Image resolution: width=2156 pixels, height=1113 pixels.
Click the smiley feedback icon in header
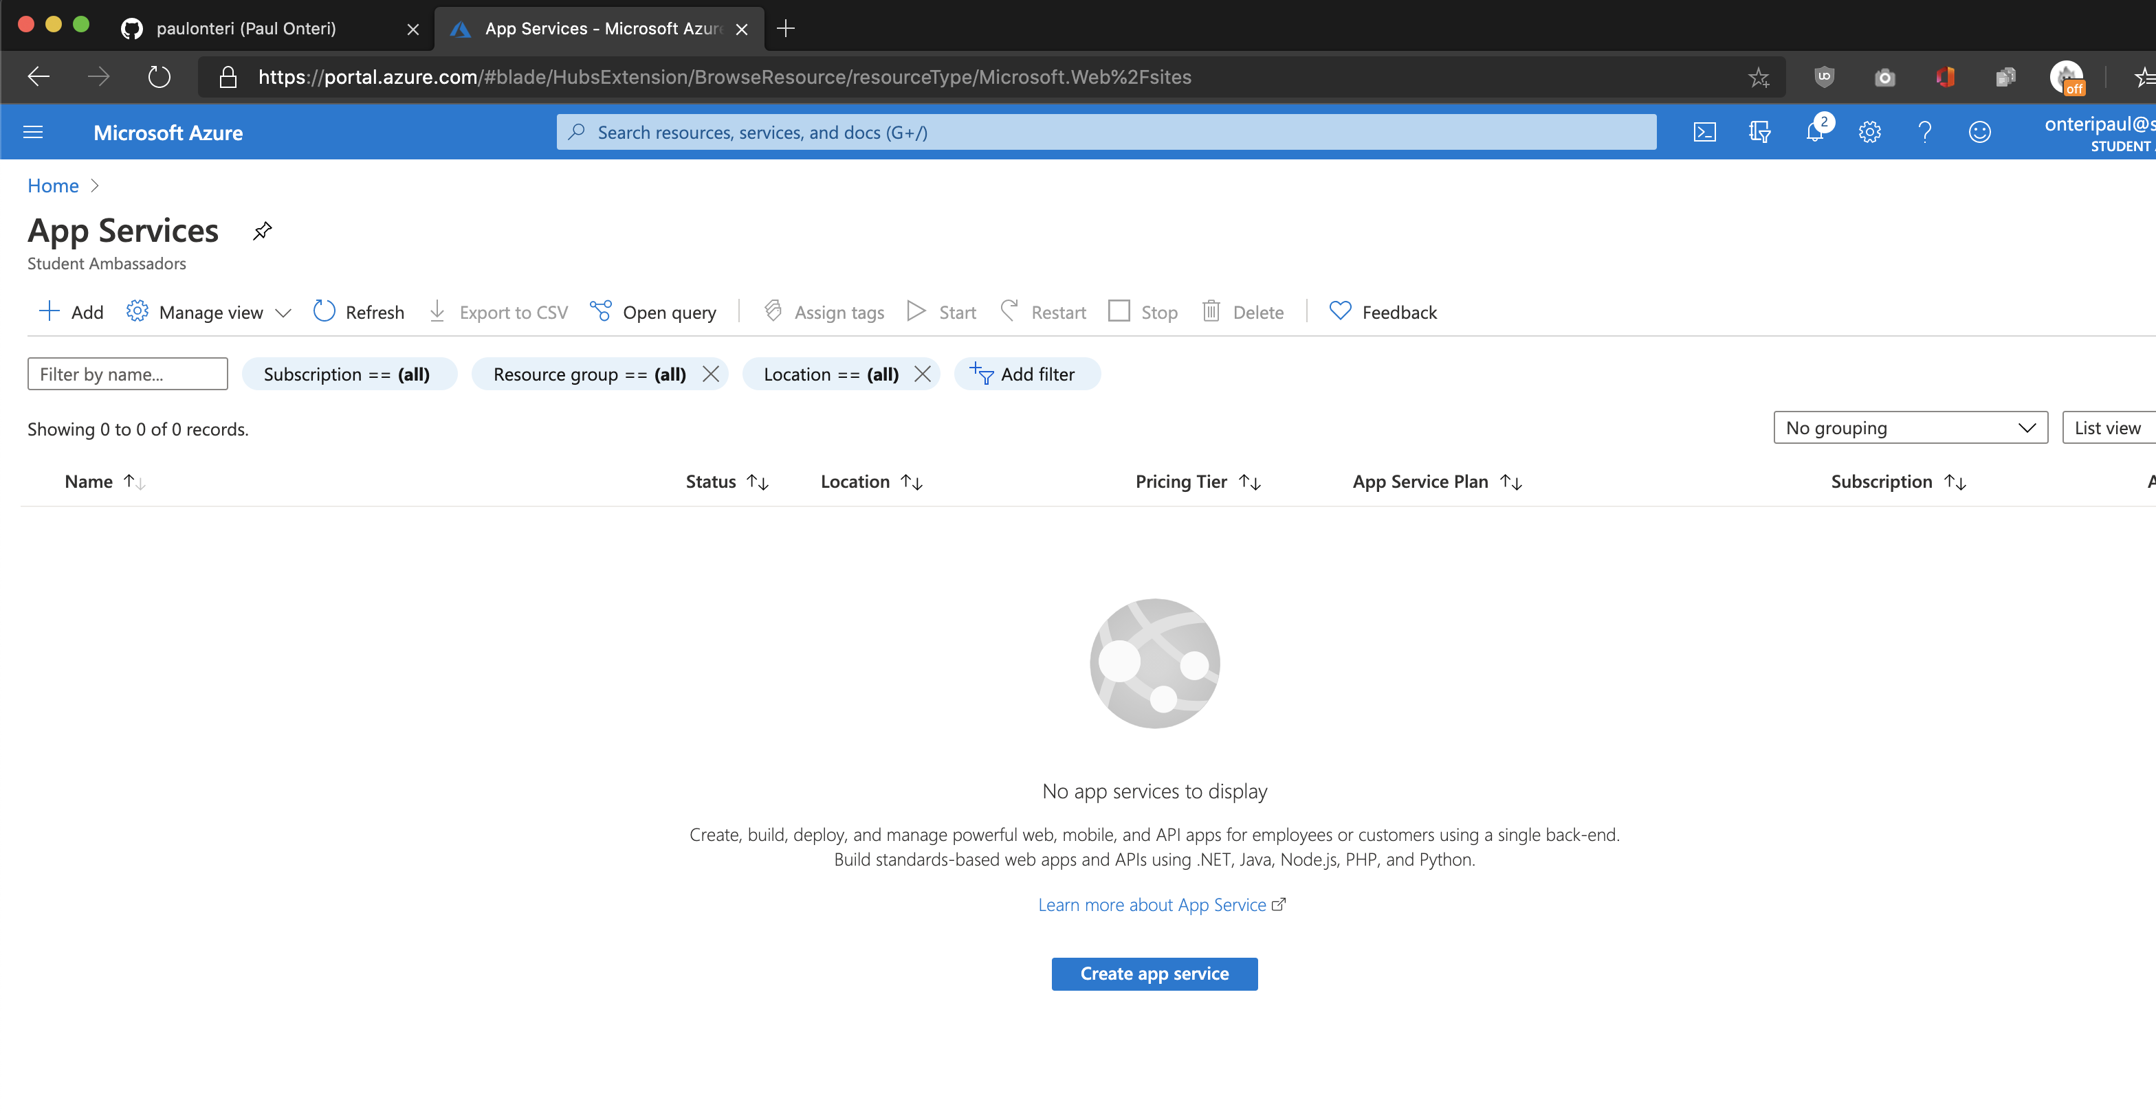point(1979,132)
